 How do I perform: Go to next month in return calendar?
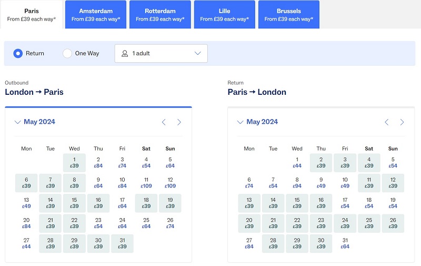point(402,122)
